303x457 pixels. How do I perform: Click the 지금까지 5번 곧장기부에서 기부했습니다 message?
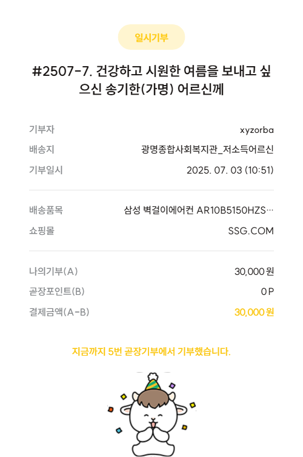pyautogui.click(x=151, y=351)
